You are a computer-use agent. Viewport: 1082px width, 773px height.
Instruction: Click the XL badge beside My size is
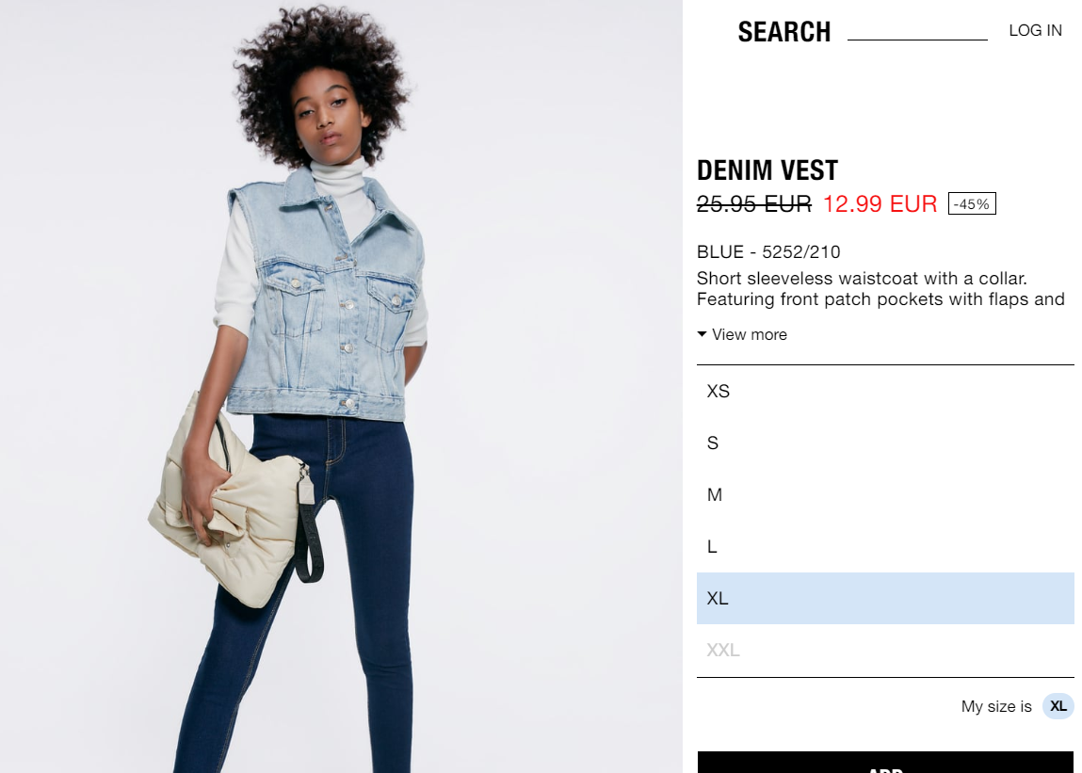(x=1058, y=706)
